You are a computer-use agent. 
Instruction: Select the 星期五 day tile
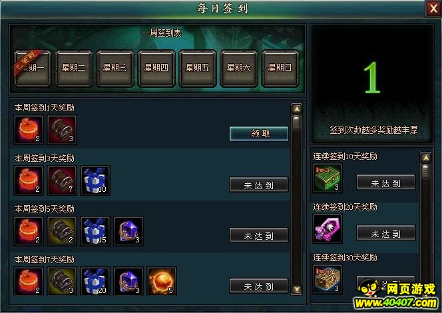(x=197, y=68)
